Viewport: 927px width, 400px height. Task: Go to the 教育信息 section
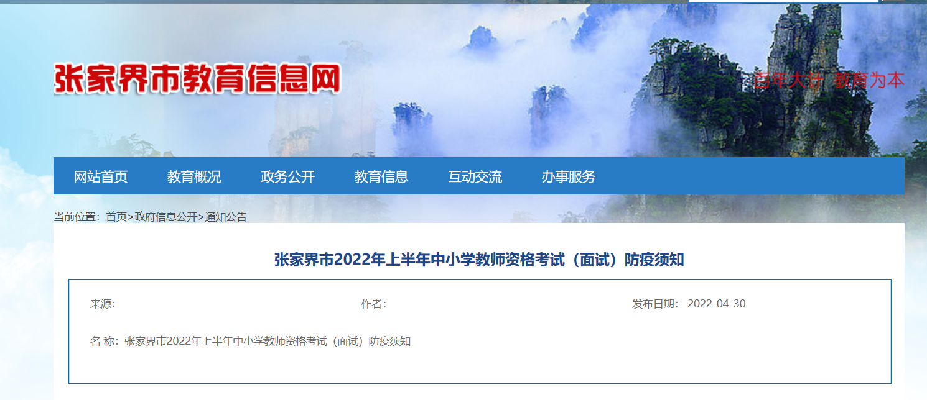click(x=381, y=177)
